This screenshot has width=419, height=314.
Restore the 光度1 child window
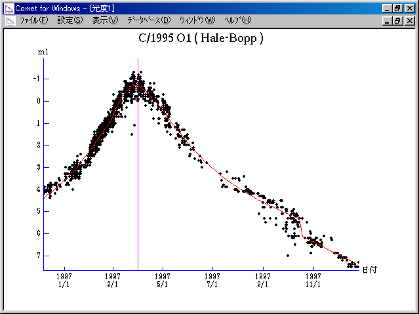[397, 21]
